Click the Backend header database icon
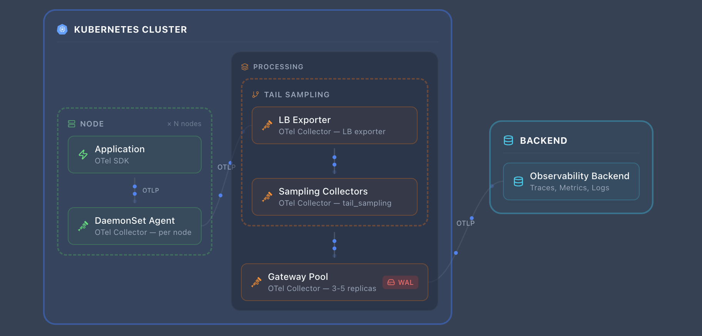Viewport: 702px width, 336px height. point(508,140)
